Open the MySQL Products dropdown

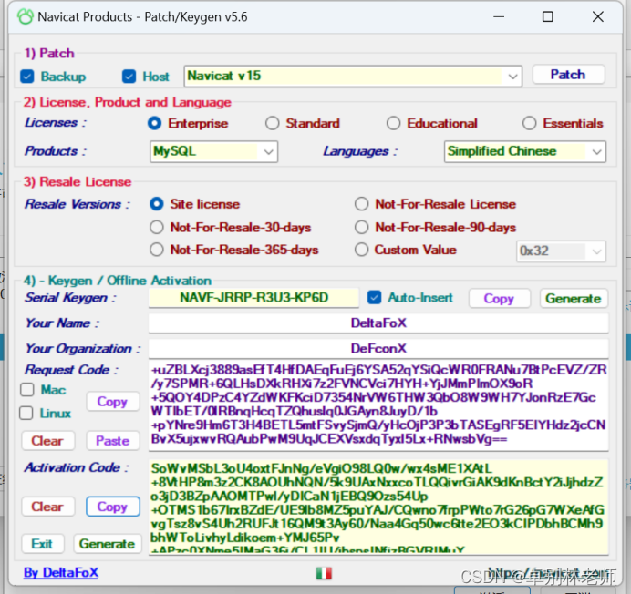click(213, 151)
